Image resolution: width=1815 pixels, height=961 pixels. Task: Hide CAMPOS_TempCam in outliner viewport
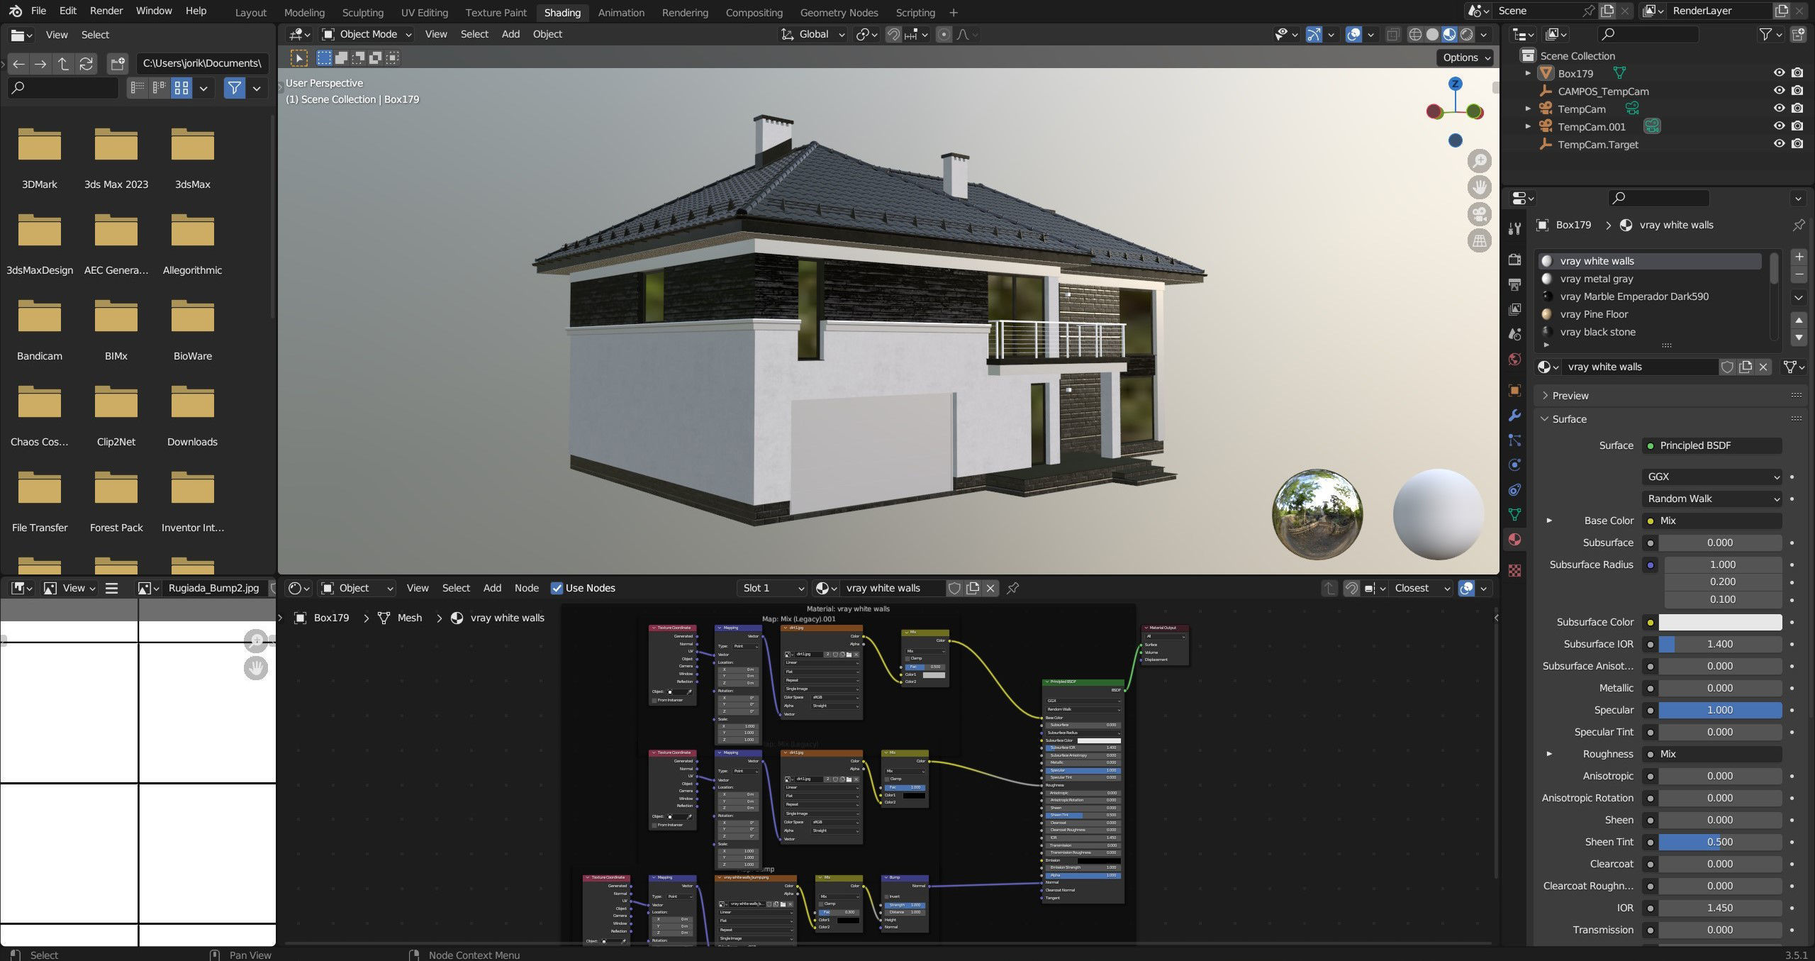pyautogui.click(x=1779, y=91)
